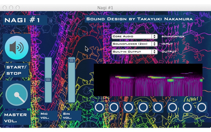Viewport: 211px width, 132px height.
Task: Click the input label
Action: click(x=167, y=44)
